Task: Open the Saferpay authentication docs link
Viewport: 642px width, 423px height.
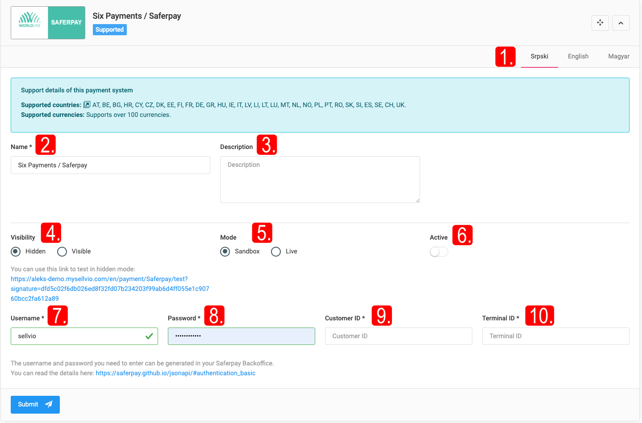Action: coord(175,373)
